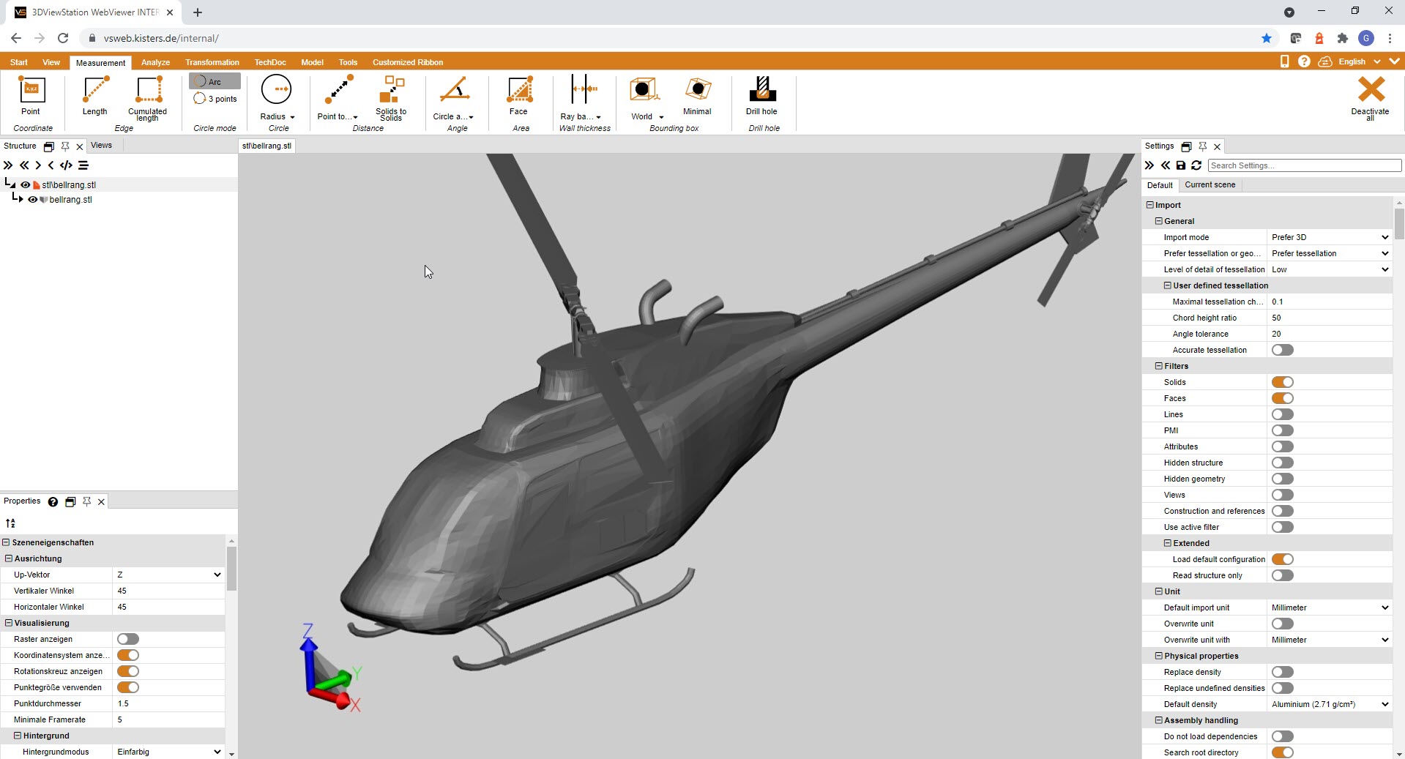Open the Start ribbon tab
Image resolution: width=1405 pixels, height=759 pixels.
19,62
